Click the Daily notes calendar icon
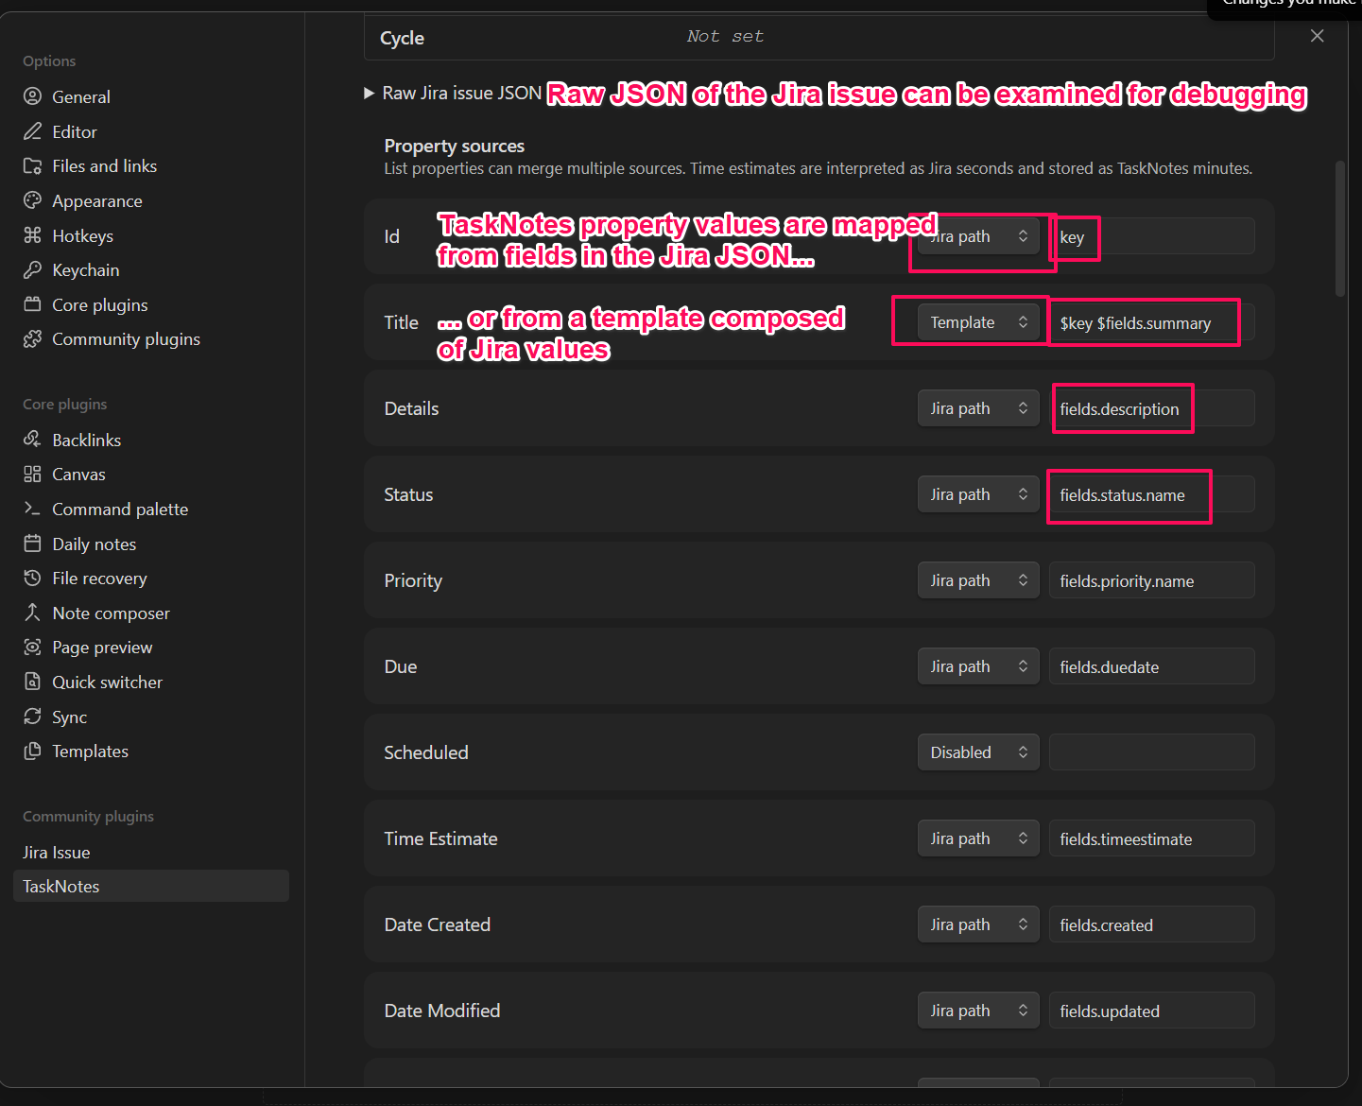The image size is (1362, 1106). point(33,544)
